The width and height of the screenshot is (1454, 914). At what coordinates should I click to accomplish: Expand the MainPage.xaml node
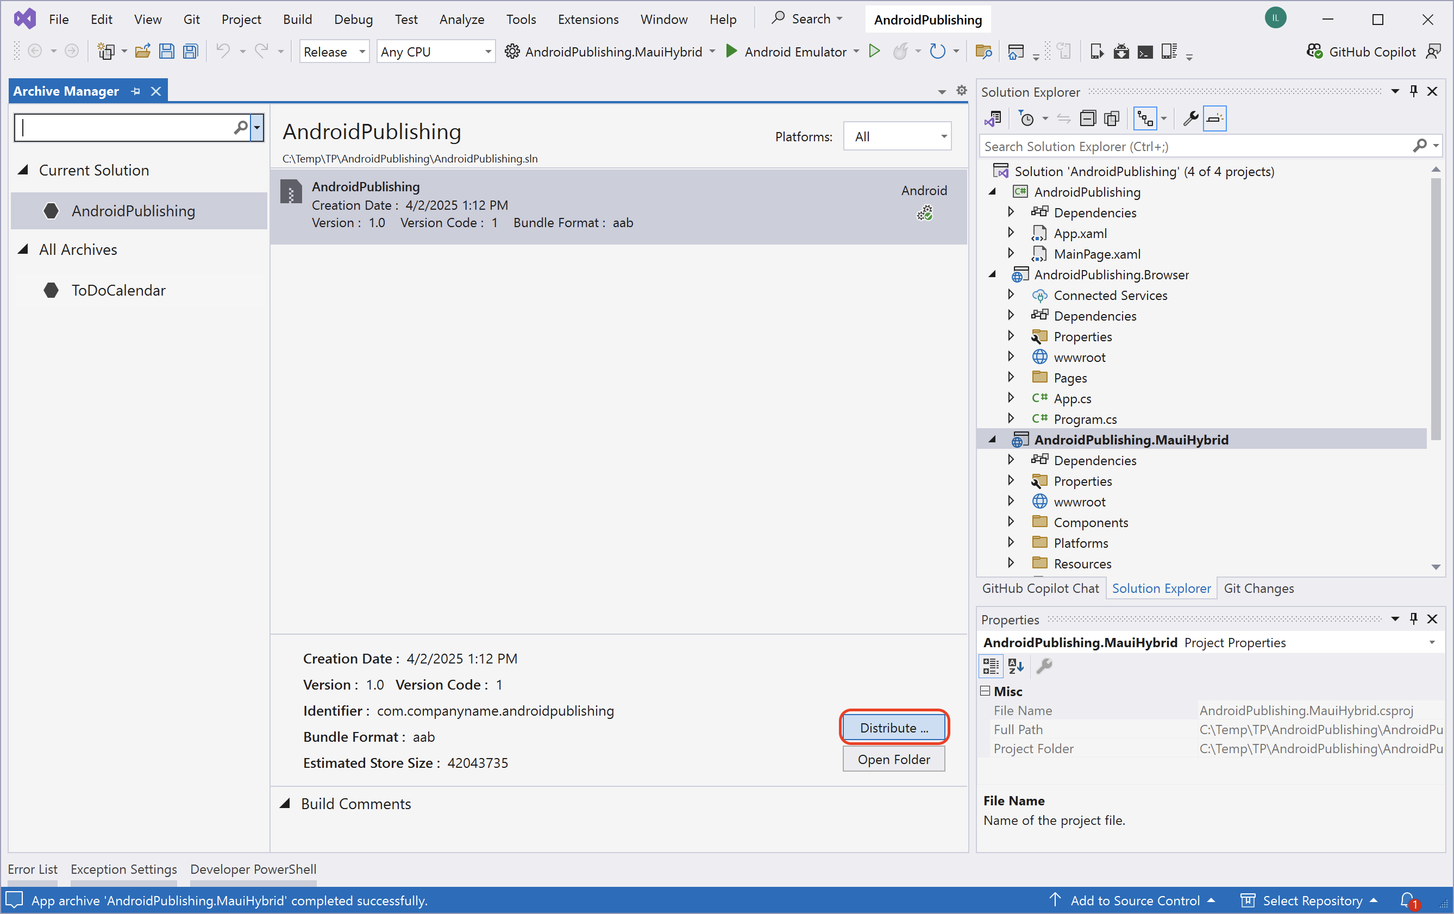1011,254
